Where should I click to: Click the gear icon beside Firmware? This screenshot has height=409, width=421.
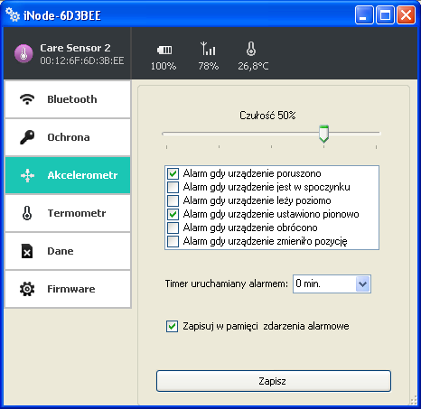click(x=27, y=289)
